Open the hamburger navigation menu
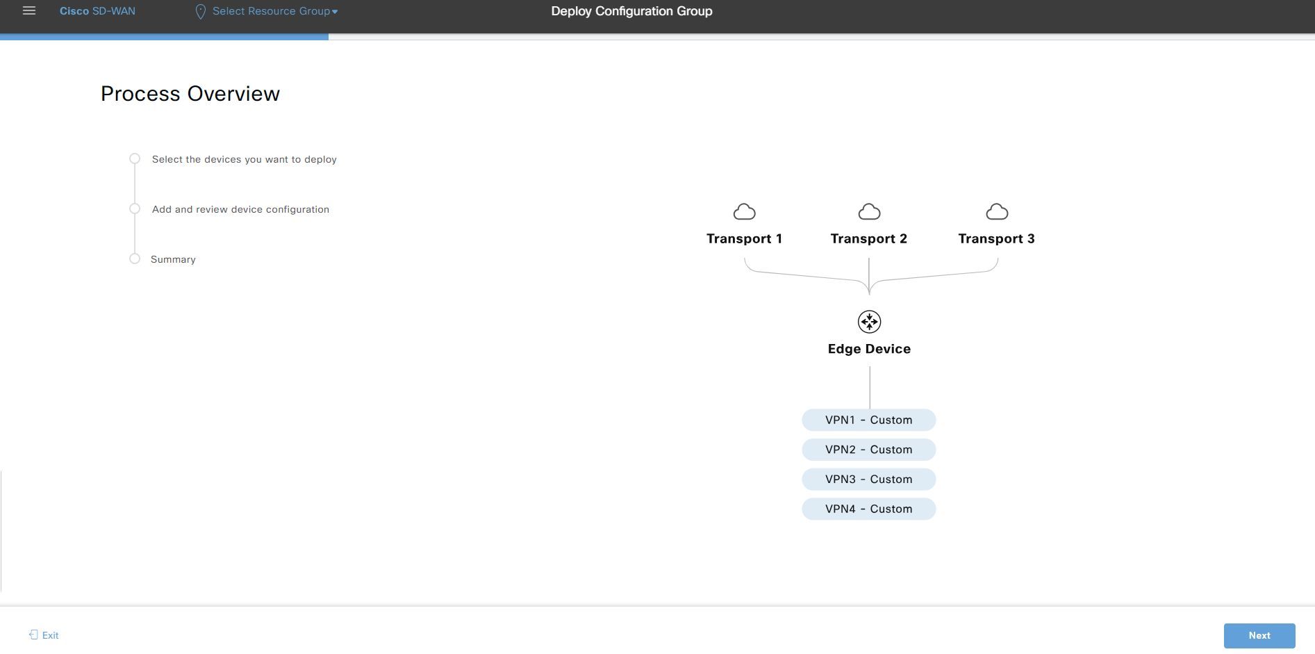 pos(29,11)
